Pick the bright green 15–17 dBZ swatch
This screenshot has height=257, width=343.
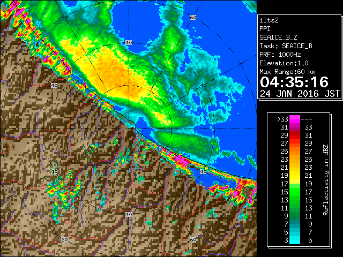click(295, 192)
